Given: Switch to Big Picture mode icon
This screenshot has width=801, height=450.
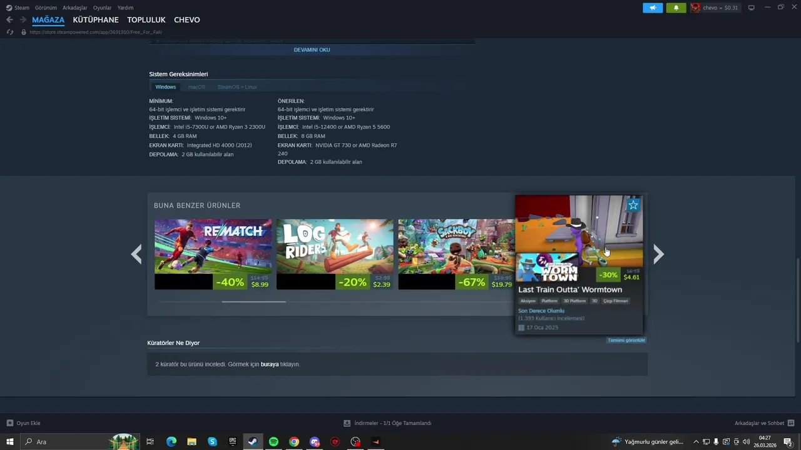Looking at the screenshot, I should pyautogui.click(x=751, y=7).
